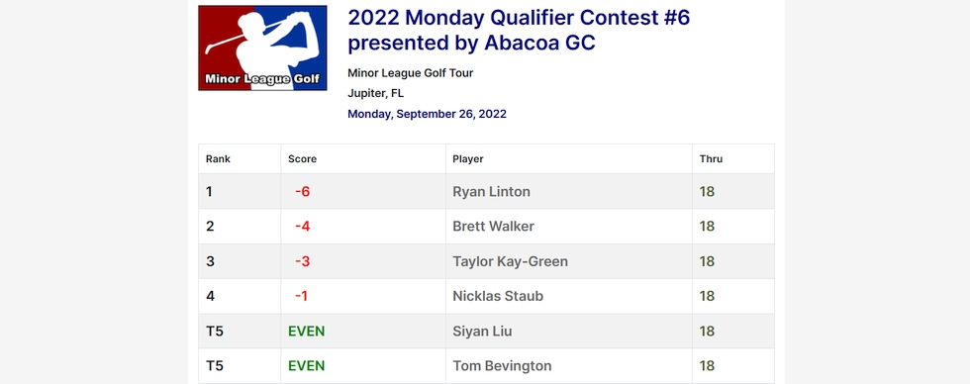Click the Thru column header
Viewport: 970px width, 384px height.
(x=711, y=159)
